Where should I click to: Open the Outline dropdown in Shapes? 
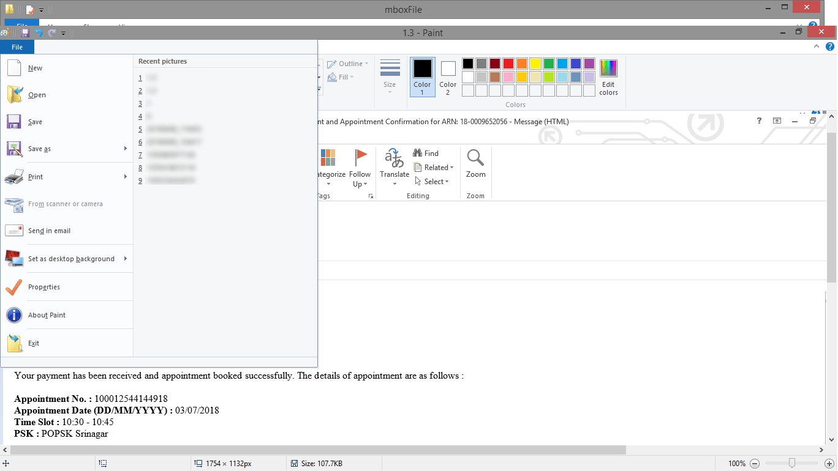coord(347,63)
